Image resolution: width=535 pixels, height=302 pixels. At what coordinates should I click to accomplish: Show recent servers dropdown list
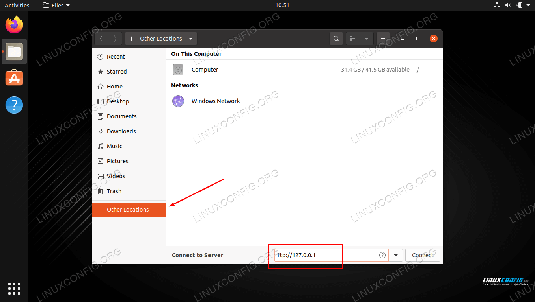(395, 255)
